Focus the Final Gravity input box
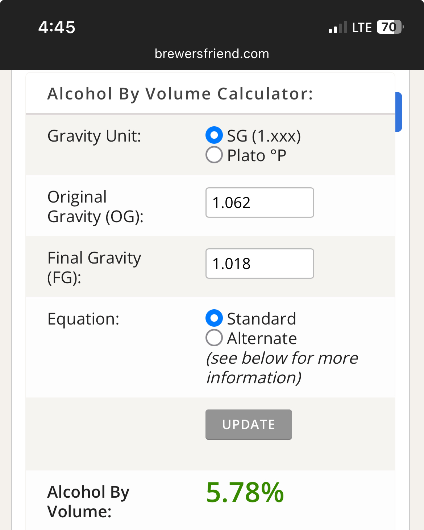This screenshot has height=530, width=424. (259, 264)
